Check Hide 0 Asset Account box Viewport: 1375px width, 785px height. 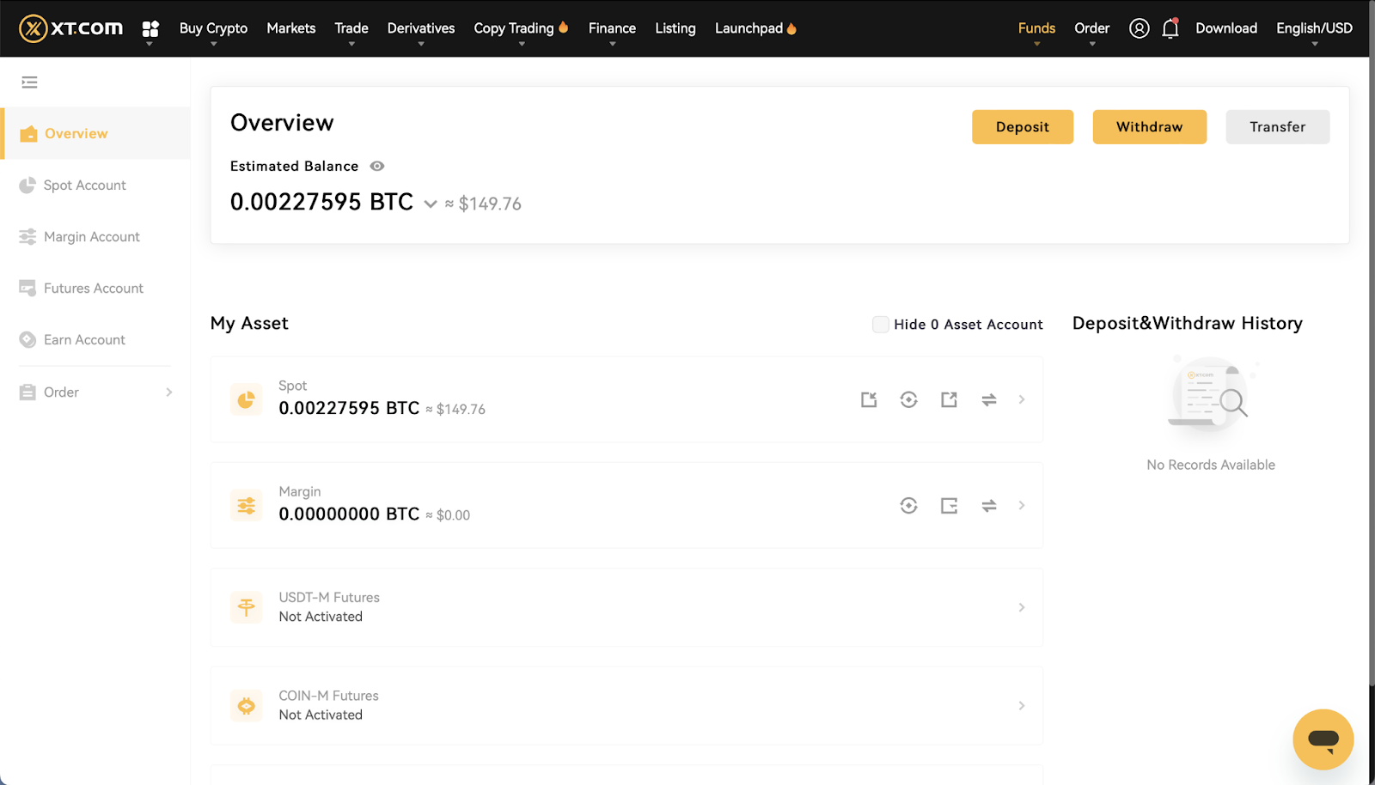(x=880, y=325)
